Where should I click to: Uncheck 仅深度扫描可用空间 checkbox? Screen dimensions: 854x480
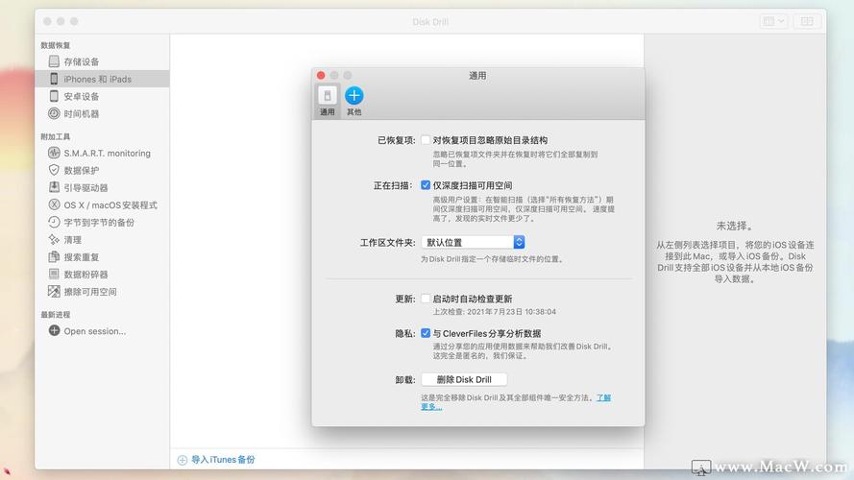click(426, 185)
